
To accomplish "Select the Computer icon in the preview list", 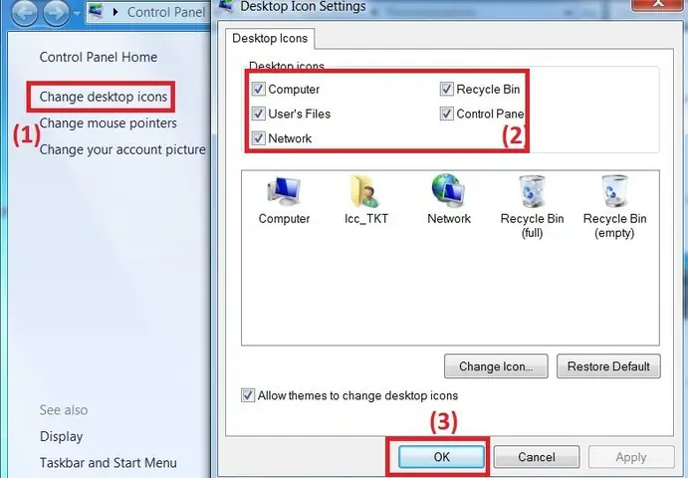I will point(284,200).
